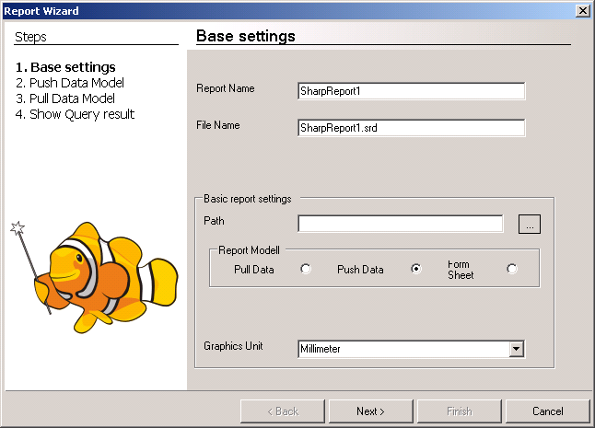
Task: Select step 3 Pull Data Model
Action: pyautogui.click(x=64, y=98)
